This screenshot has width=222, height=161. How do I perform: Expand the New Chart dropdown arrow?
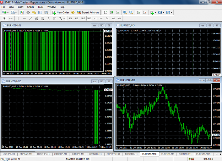click(x=8, y=12)
